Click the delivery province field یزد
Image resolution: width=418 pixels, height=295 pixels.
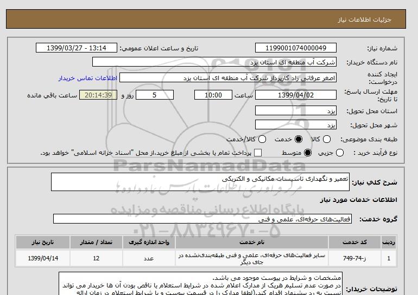(296, 110)
